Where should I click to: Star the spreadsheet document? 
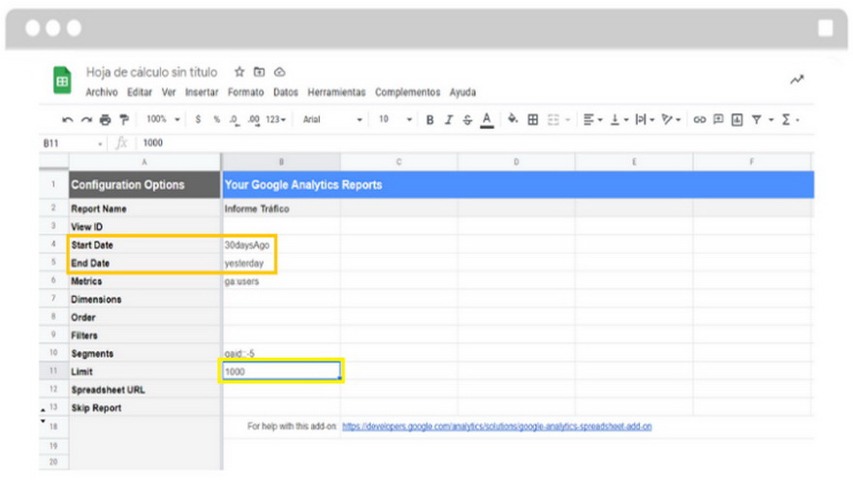(x=239, y=72)
